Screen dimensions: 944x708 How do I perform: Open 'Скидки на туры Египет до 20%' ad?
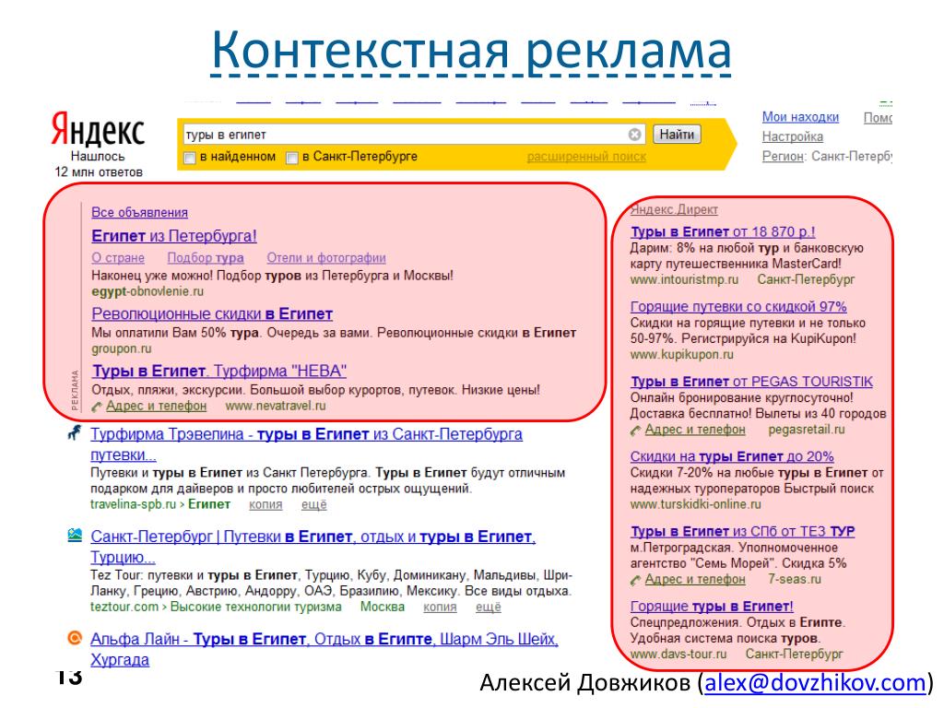click(732, 456)
